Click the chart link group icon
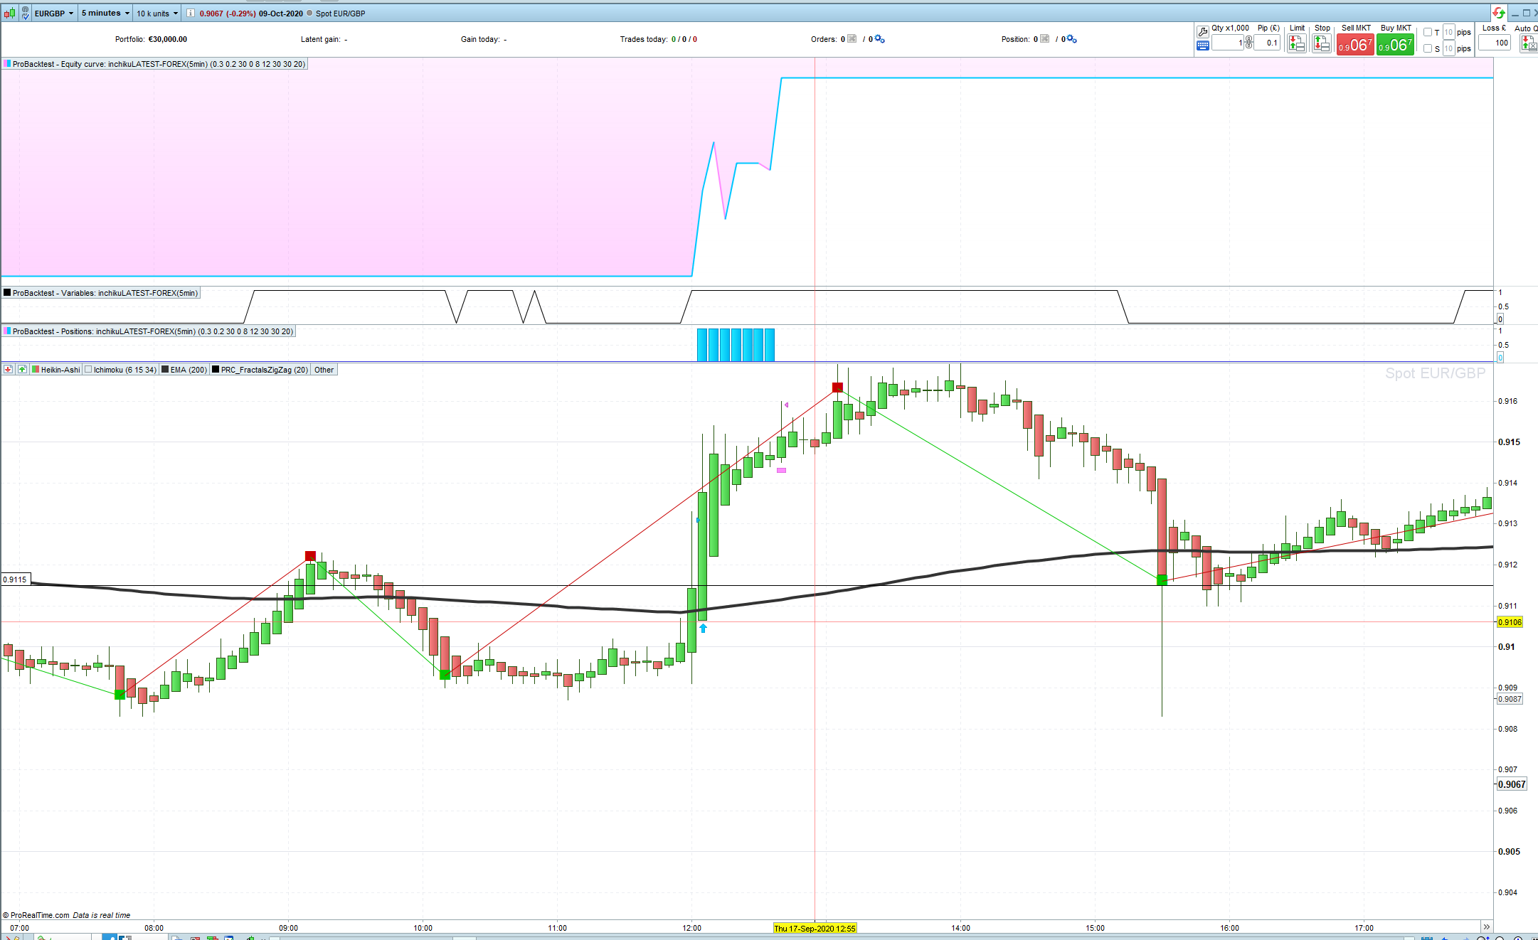Viewport: 1538px width, 940px height. click(26, 13)
